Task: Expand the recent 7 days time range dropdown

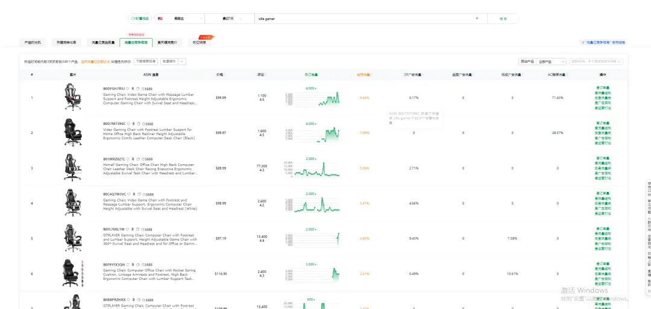Action: [x=230, y=19]
